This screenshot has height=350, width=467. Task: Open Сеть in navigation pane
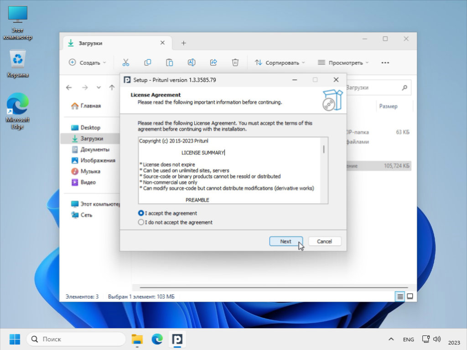point(82,215)
